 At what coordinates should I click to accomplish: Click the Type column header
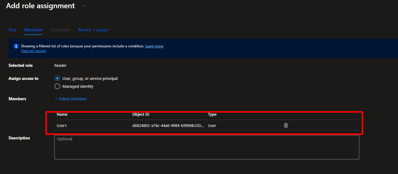212,114
